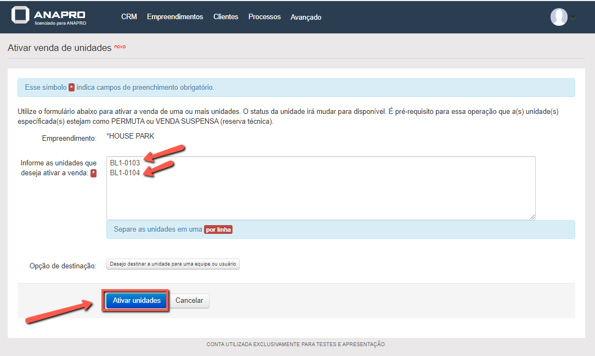The image size is (595, 356).
Task: Click the ANAPRO square logo icon
Action: [20, 15]
